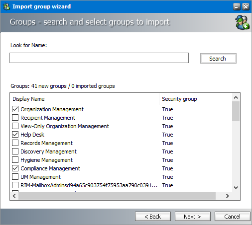Tick the UM Management checkbox

[x=15, y=177]
